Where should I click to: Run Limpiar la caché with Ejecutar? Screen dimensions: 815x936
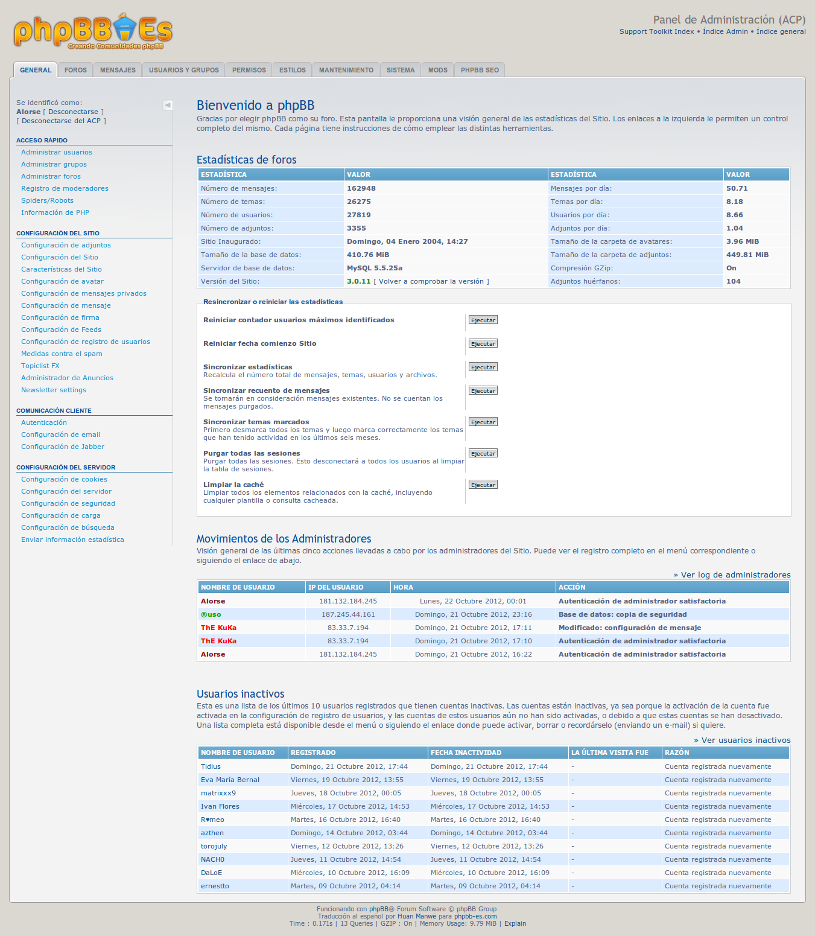483,485
